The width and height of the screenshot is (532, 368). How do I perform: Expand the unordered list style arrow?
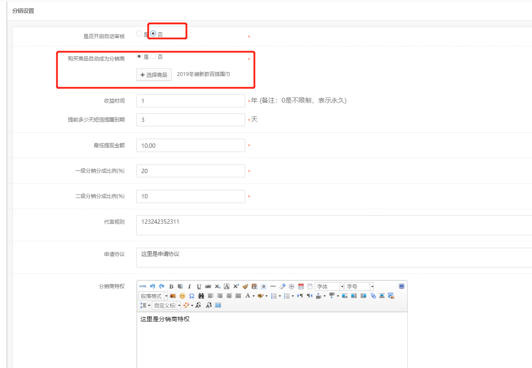(292, 296)
